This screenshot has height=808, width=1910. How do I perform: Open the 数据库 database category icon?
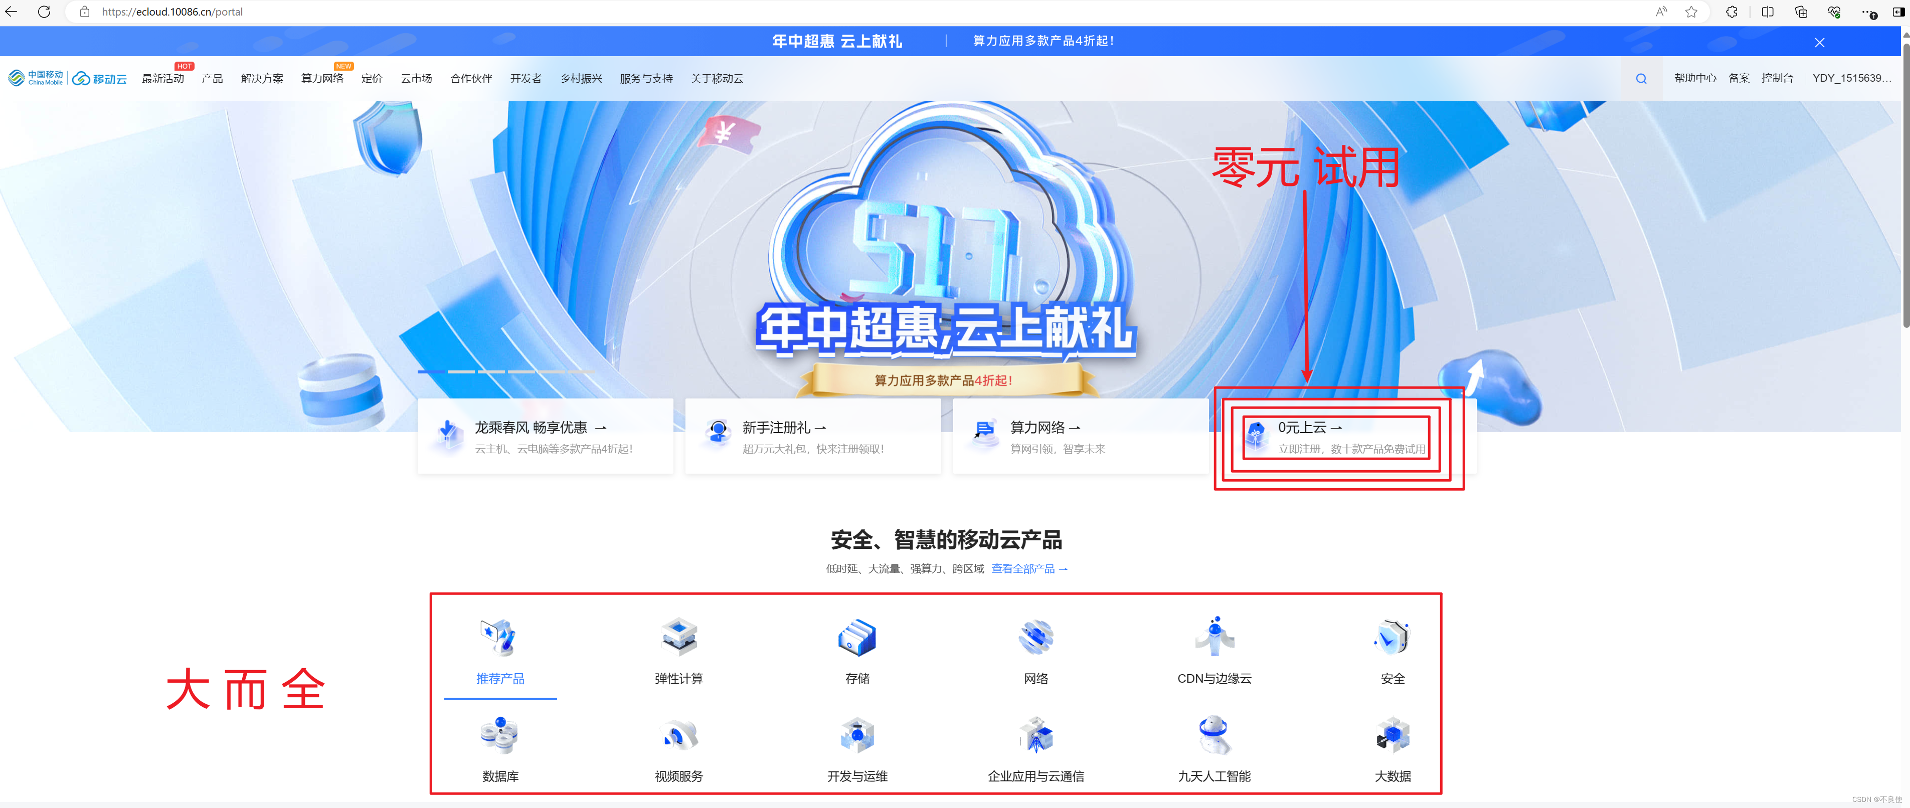click(x=500, y=735)
